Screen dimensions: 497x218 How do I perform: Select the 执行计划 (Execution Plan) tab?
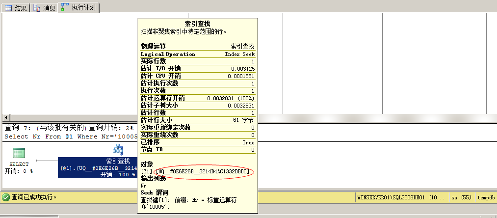(79, 7)
